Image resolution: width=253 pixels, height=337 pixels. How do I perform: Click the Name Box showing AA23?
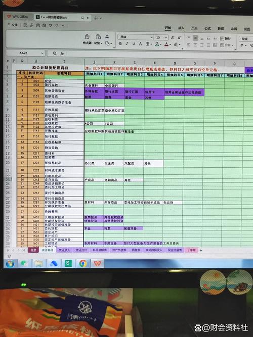click(x=23, y=53)
